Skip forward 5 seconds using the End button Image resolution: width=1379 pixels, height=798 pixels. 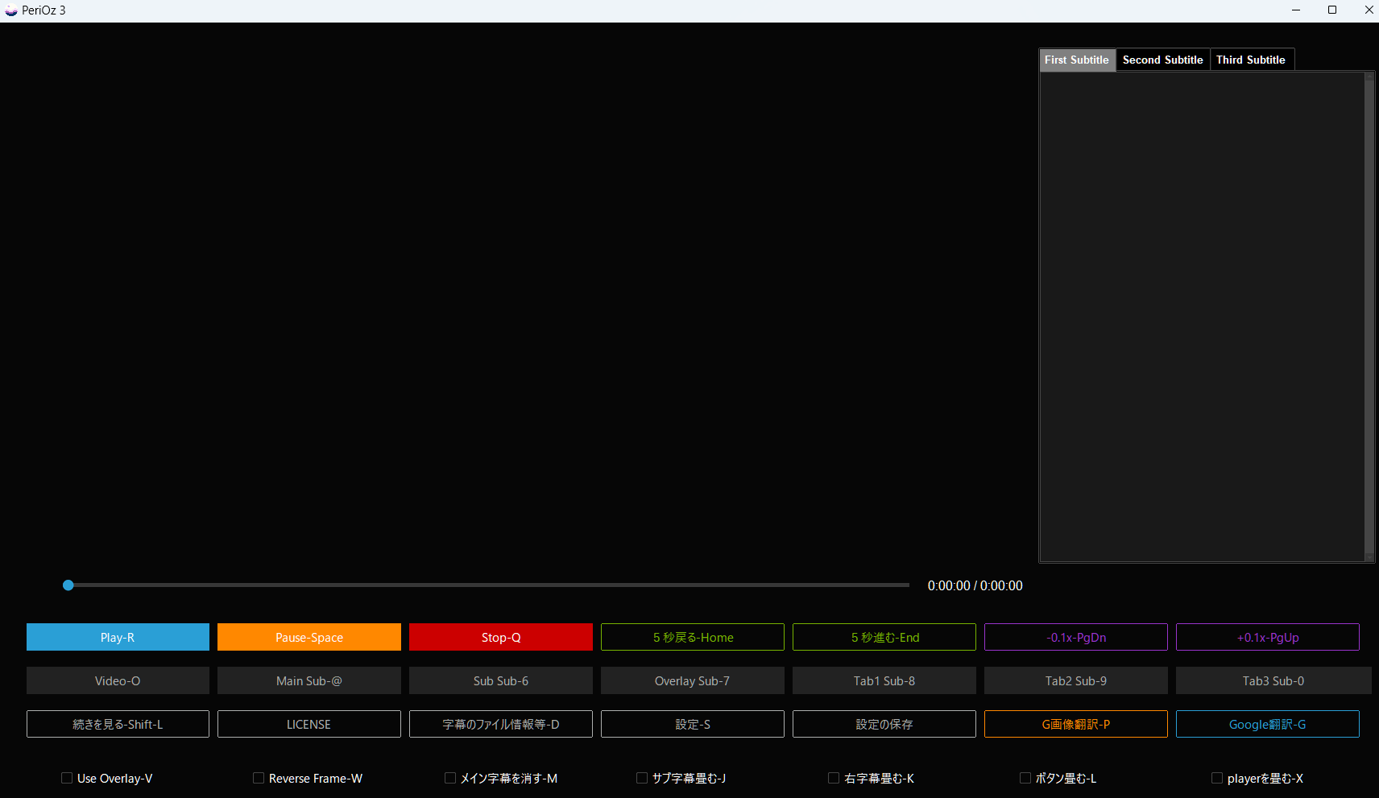(884, 637)
